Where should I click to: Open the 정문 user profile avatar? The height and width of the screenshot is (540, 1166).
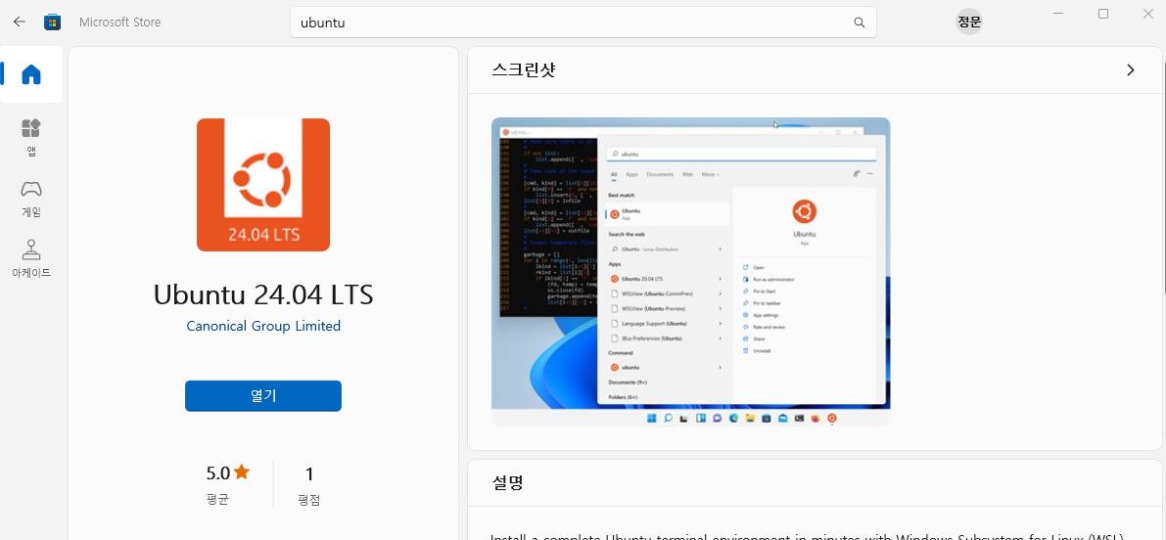pyautogui.click(x=969, y=22)
